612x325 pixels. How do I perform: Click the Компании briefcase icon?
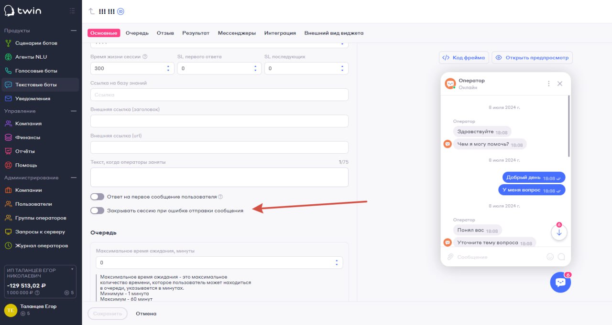pos(8,190)
